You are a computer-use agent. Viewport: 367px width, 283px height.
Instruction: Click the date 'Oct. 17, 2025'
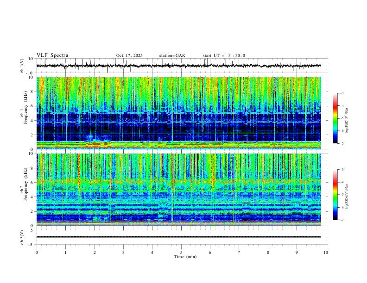coord(129,55)
